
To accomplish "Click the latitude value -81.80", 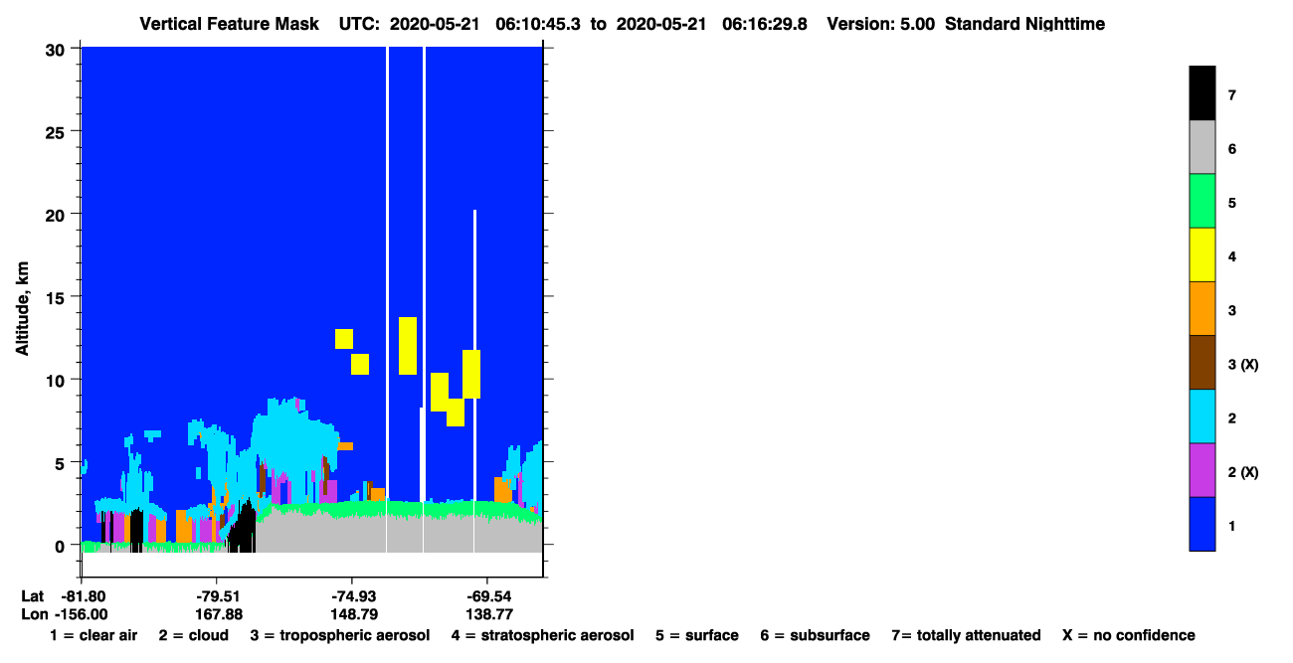I will point(82,595).
